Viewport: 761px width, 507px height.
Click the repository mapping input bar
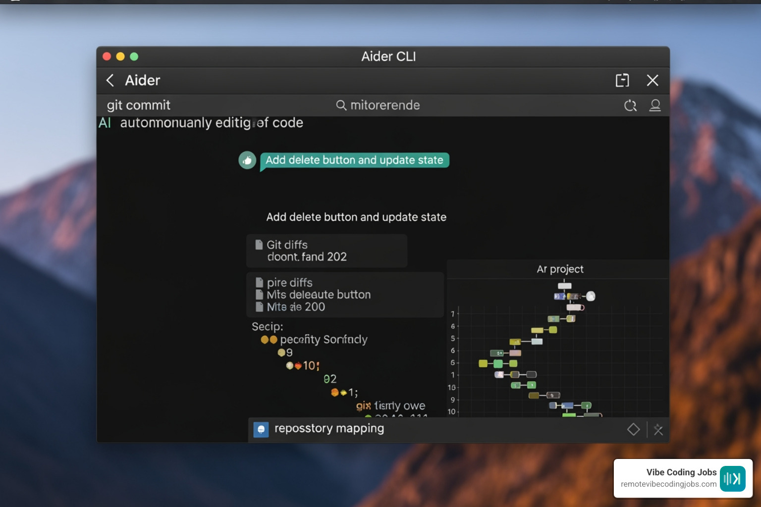[458, 429]
